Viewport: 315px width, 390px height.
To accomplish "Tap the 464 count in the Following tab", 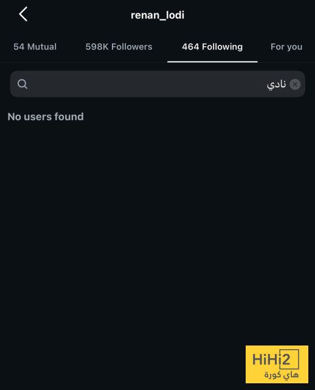I will pos(190,47).
